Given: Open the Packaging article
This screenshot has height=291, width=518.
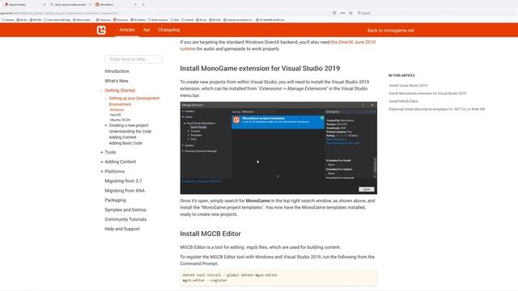Looking at the screenshot, I should [115, 200].
